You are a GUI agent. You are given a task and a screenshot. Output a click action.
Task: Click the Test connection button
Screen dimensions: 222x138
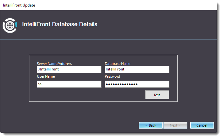pyautogui.click(x=157, y=95)
